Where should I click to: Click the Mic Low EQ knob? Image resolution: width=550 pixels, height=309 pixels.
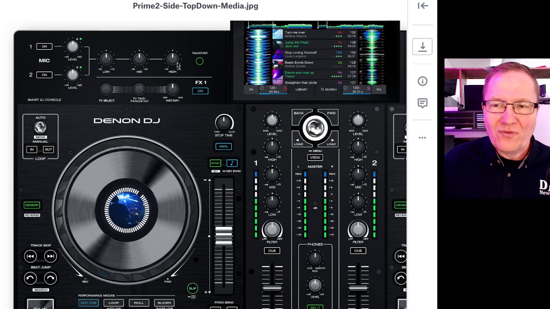tap(106, 59)
